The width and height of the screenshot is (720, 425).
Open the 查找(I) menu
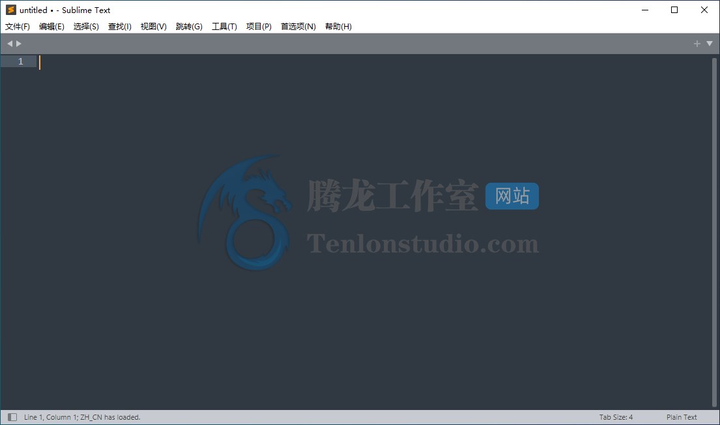point(119,26)
